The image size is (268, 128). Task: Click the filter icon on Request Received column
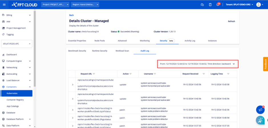tap(203, 74)
